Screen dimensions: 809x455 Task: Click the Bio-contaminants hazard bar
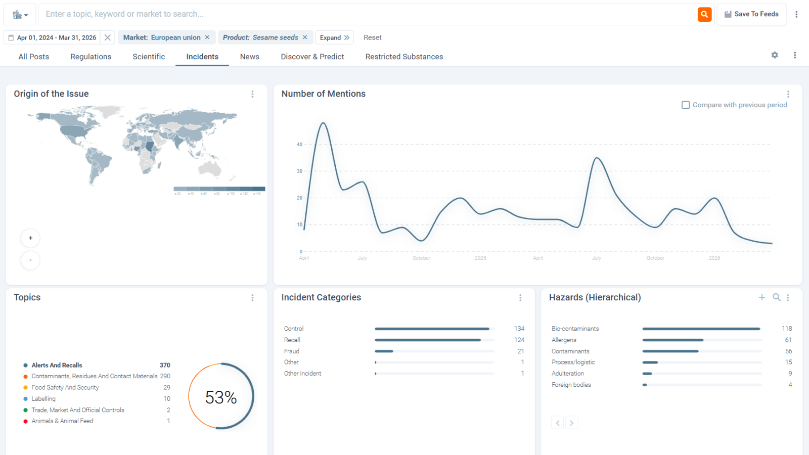(x=701, y=329)
